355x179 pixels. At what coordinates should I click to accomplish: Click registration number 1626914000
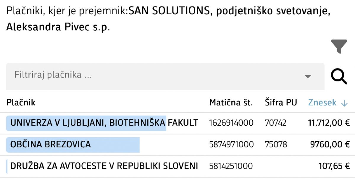pyautogui.click(x=231, y=123)
